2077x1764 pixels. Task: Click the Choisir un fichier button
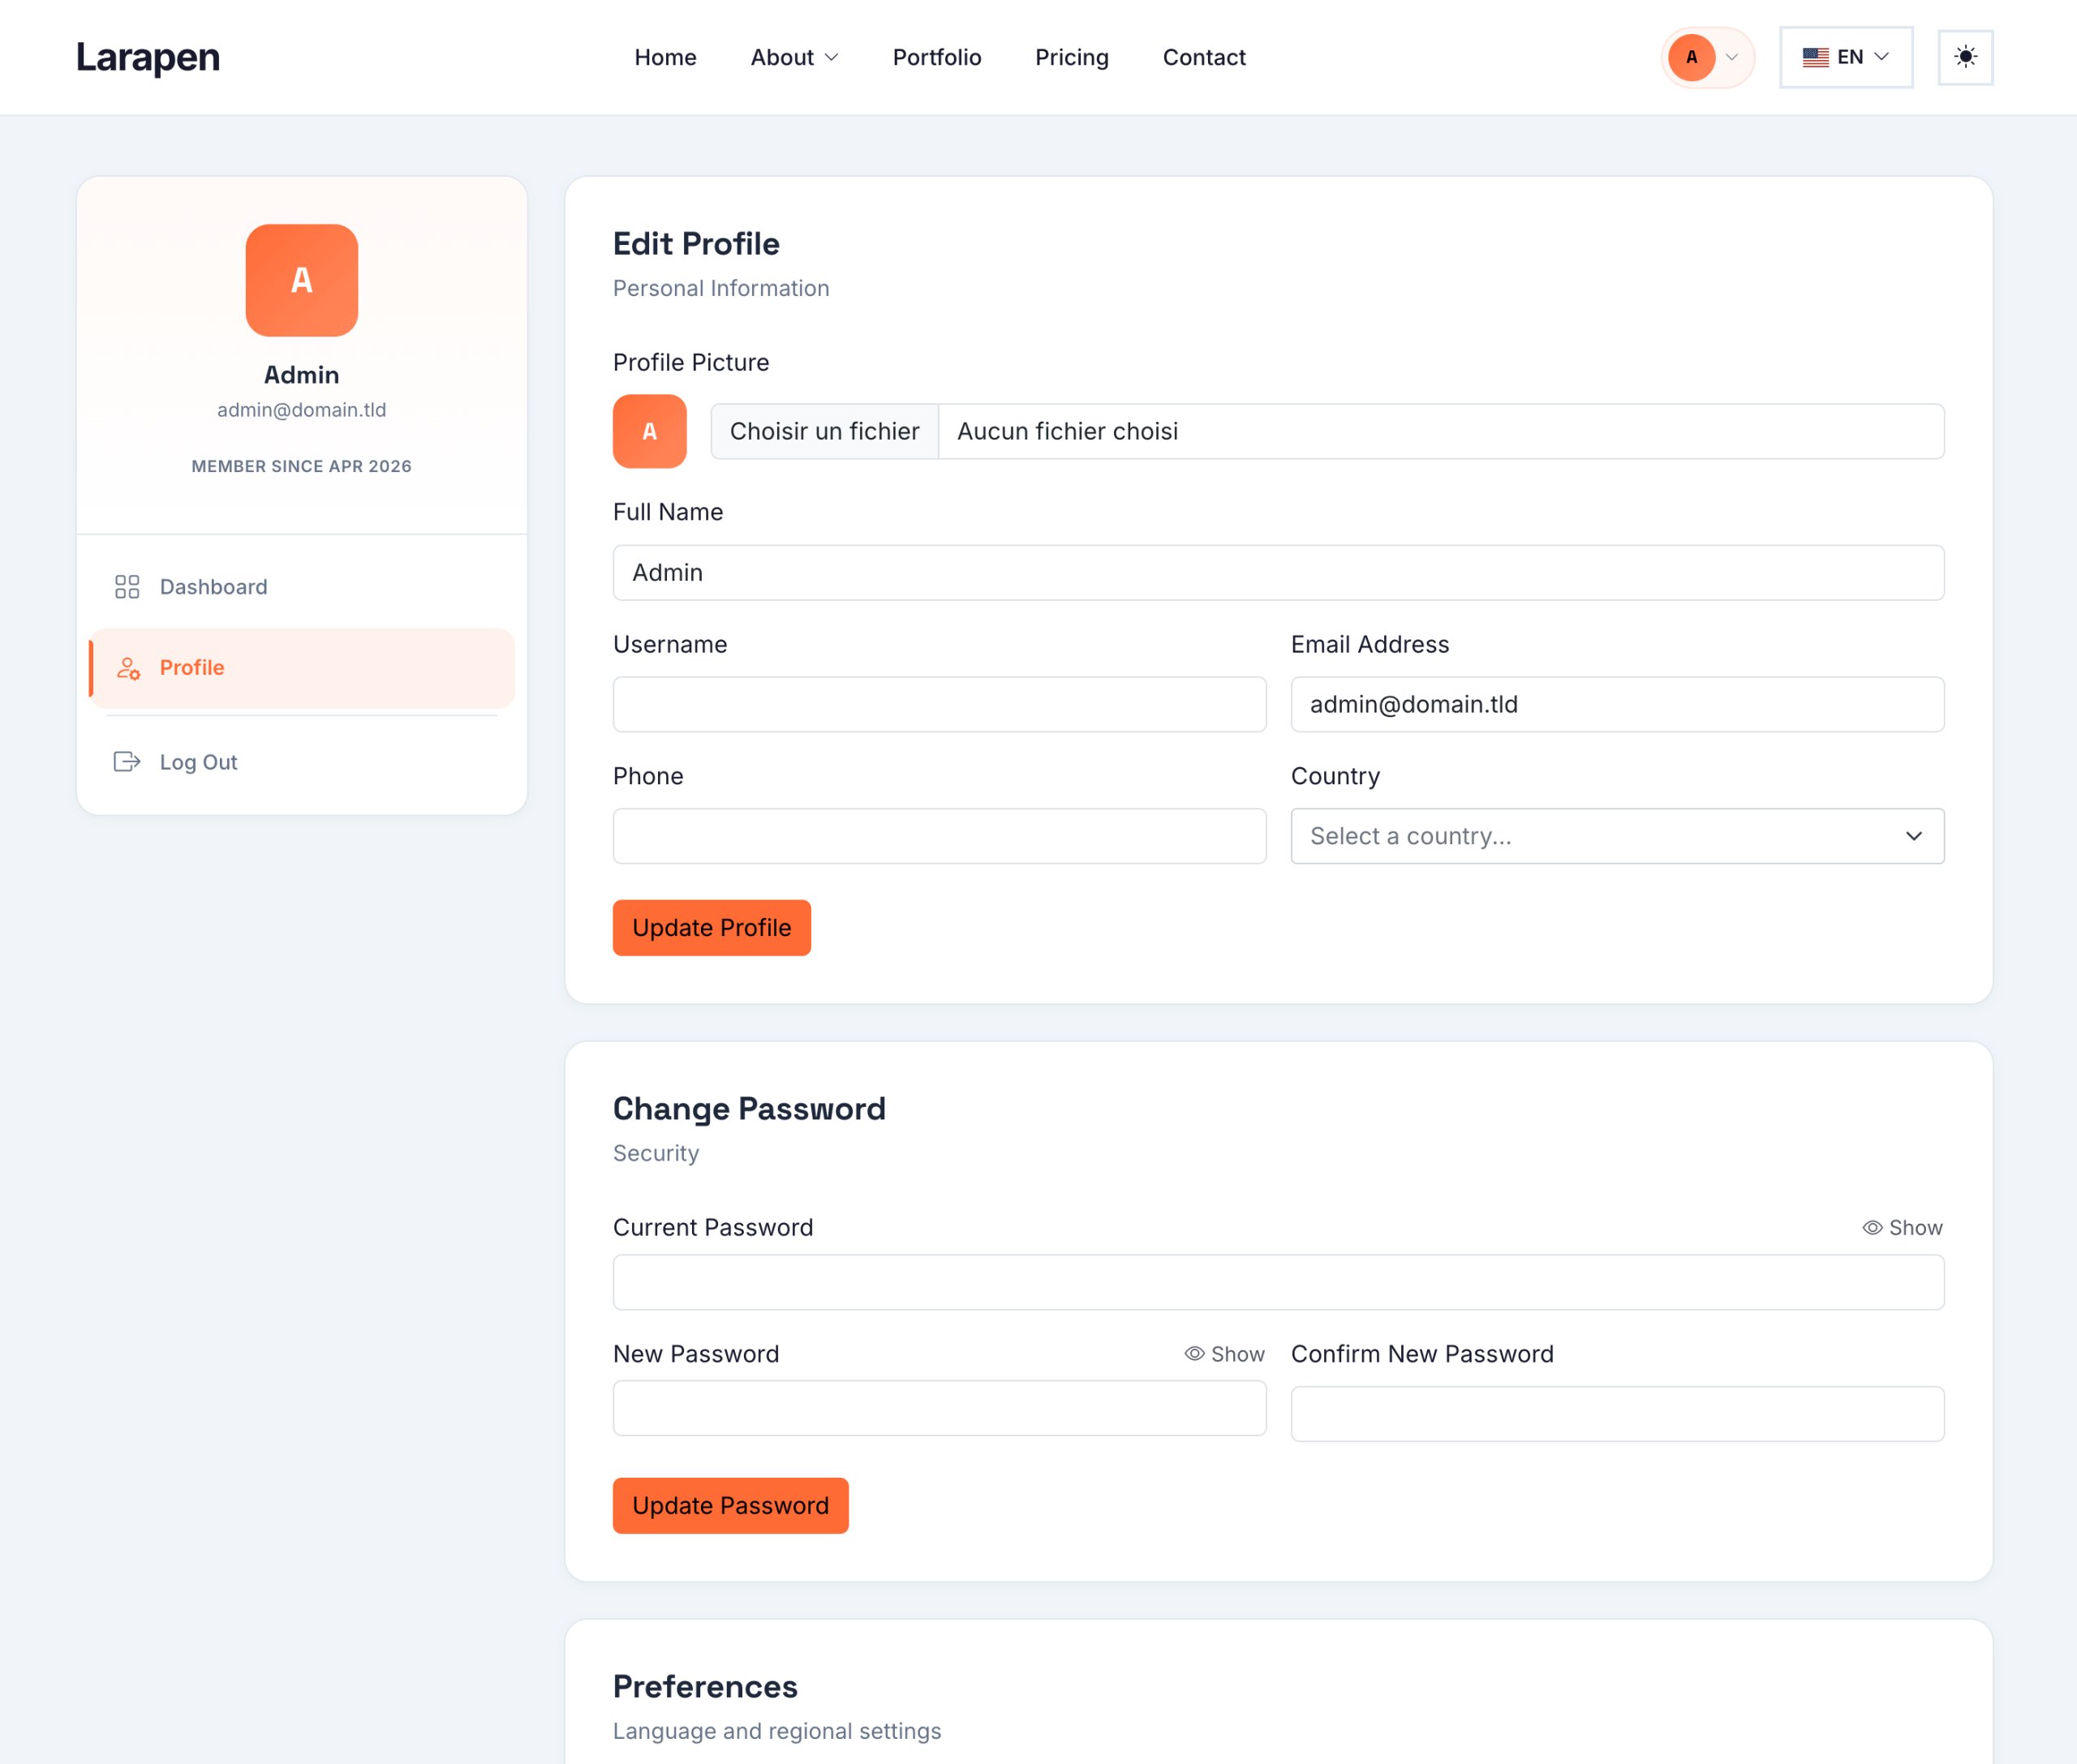click(824, 431)
